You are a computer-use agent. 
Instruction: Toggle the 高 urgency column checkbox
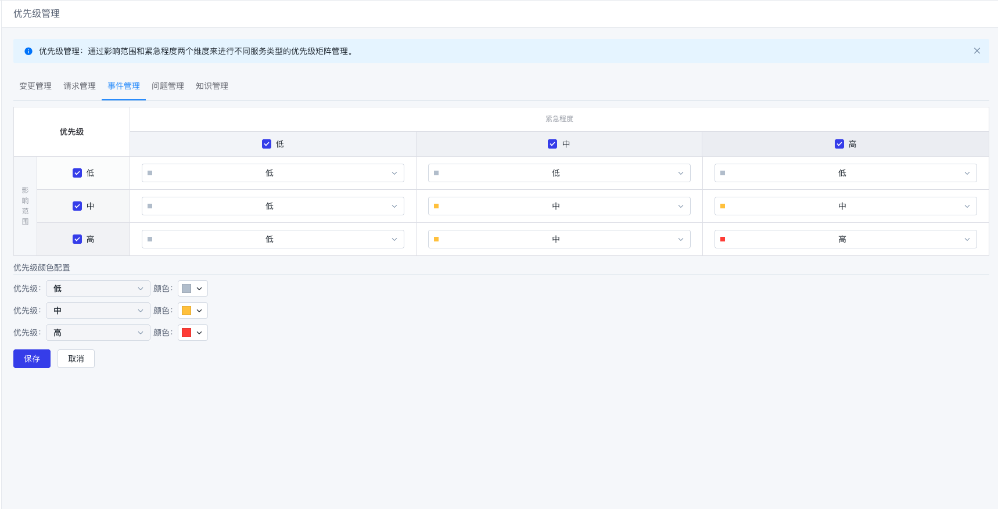tap(839, 144)
